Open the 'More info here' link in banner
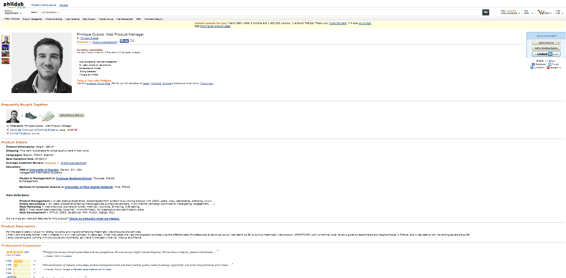Screen dimensions: 566x278 [x=338, y=23]
